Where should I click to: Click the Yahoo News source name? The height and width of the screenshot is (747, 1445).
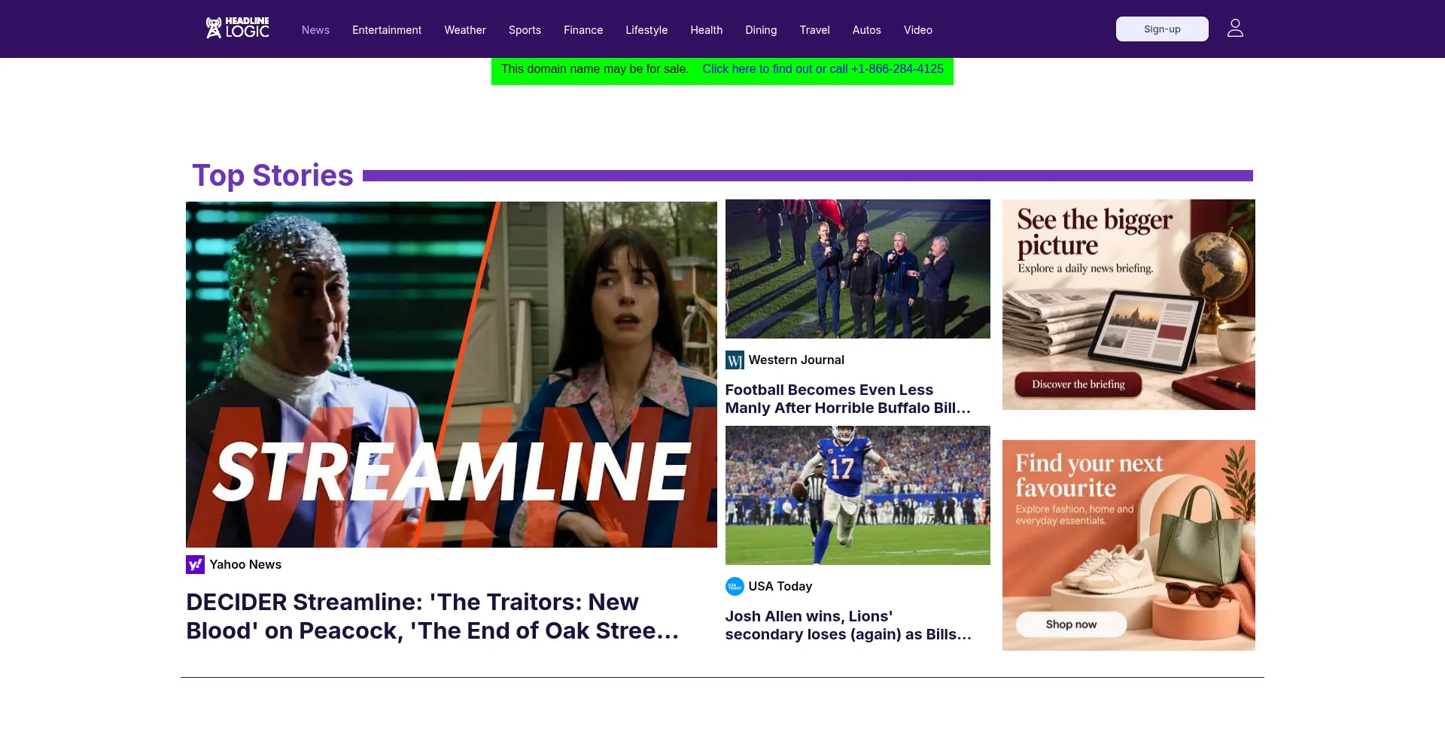245,565
